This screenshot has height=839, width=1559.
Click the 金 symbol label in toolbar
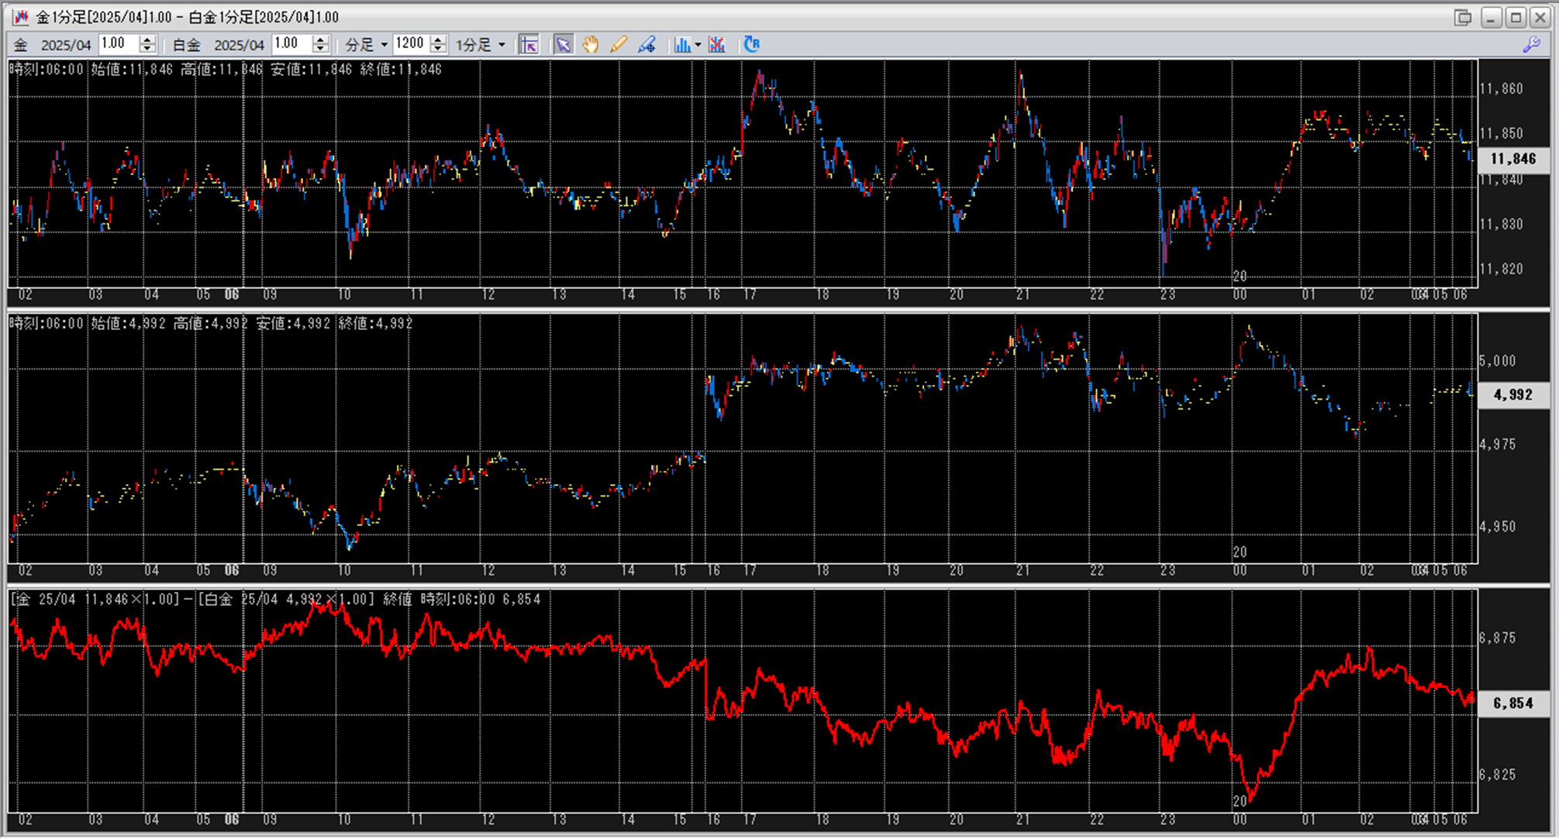pos(21,45)
